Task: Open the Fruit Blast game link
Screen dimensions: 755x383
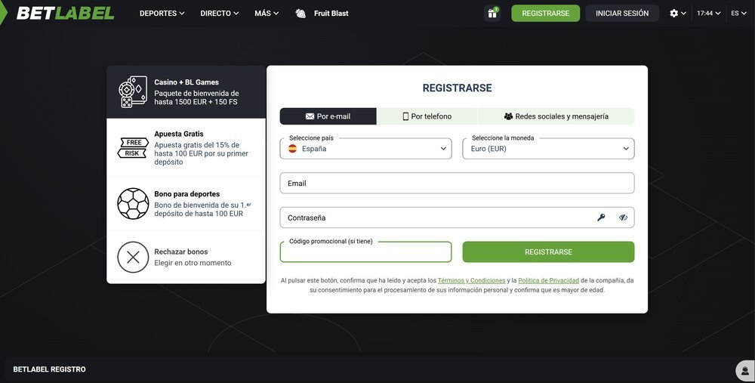Action: pyautogui.click(x=331, y=14)
